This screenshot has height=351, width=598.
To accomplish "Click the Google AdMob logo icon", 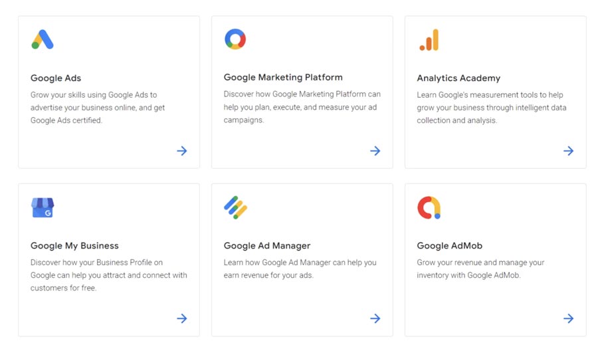I will 429,207.
